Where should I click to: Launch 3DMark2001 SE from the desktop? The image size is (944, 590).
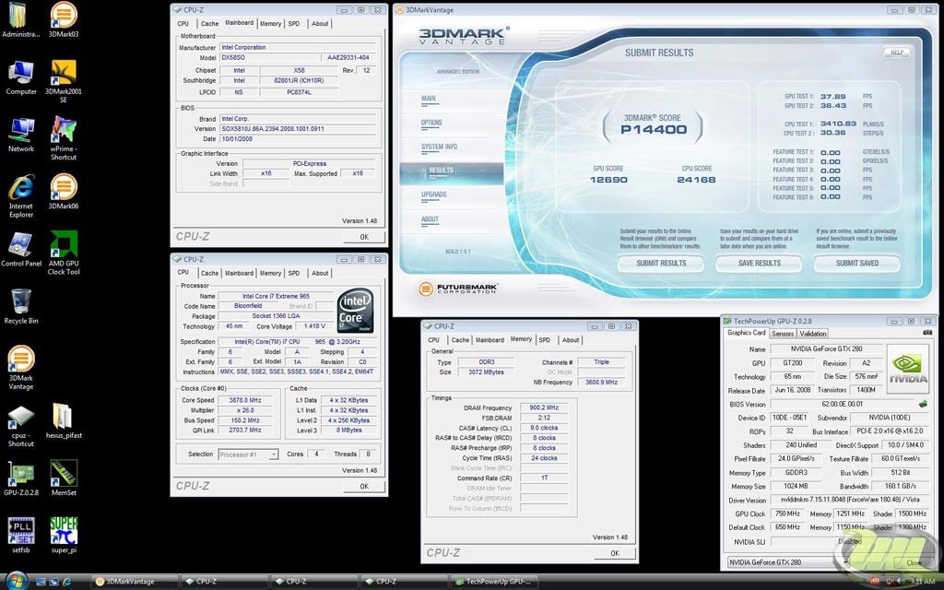(x=64, y=81)
